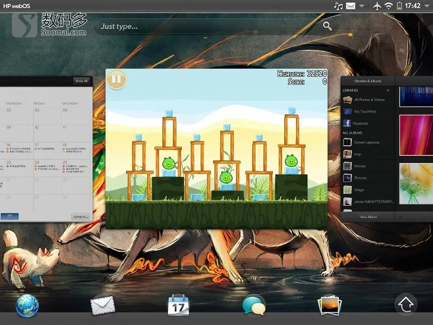Open the blue streaks photo thumbnail

pos(416,96)
